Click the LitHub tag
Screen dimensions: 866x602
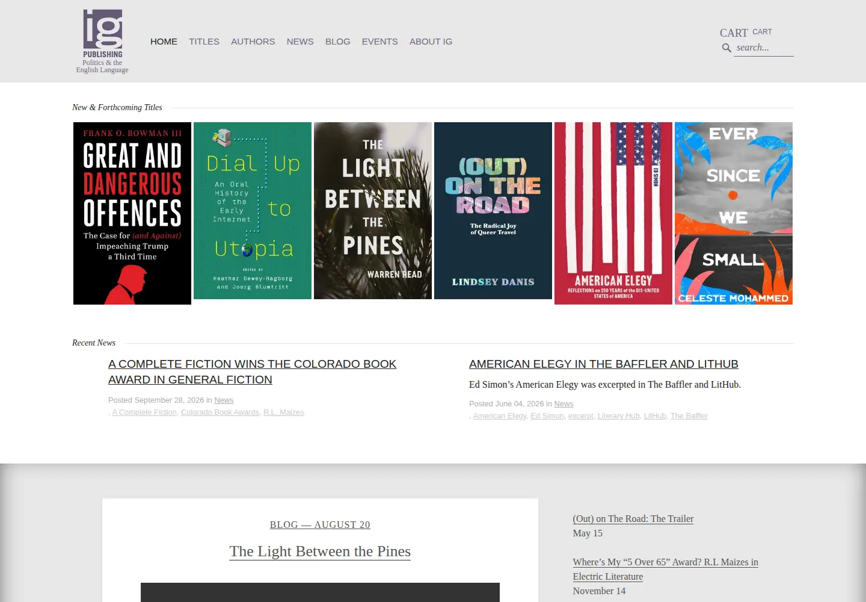[x=655, y=416]
